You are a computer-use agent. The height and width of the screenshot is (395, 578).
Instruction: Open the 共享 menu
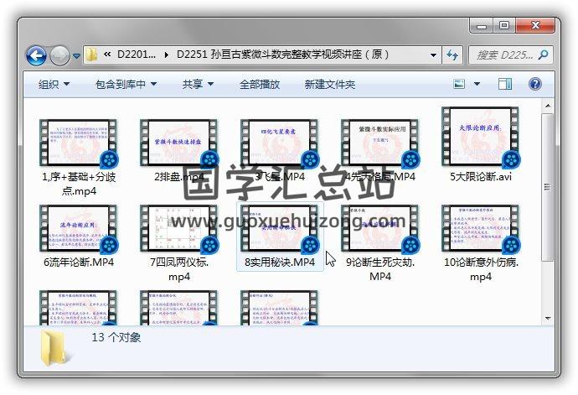[x=198, y=85]
